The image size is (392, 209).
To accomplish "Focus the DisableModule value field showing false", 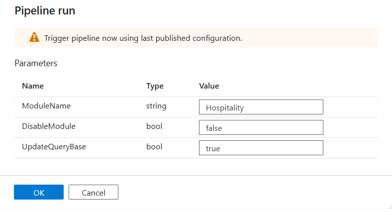I will point(261,127).
